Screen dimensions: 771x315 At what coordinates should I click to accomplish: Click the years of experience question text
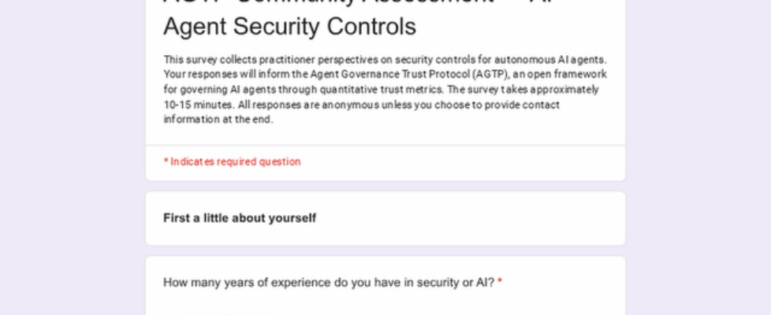[x=329, y=283]
